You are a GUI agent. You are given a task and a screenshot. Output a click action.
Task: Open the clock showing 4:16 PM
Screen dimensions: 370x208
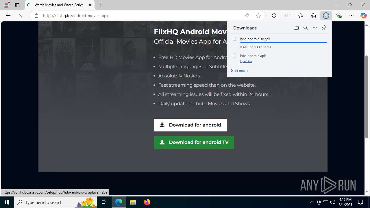point(345,202)
